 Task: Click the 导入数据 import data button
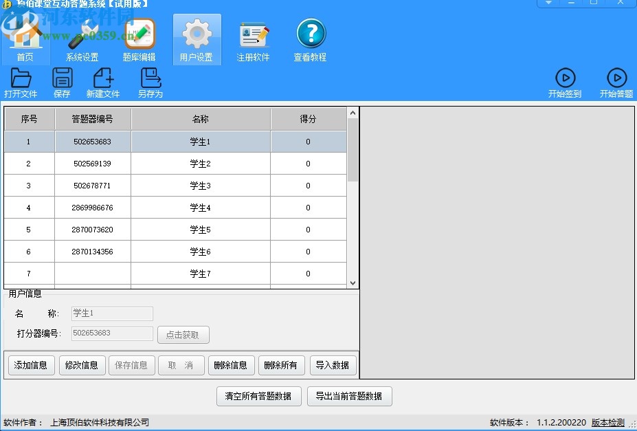point(332,365)
